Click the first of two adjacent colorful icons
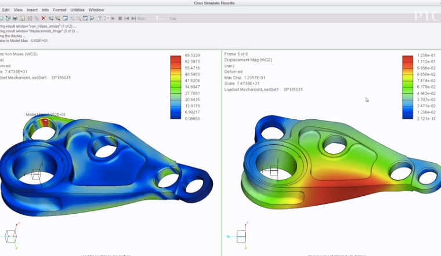Image resolution: width=441 pixels, height=256 pixels. [50, 19]
